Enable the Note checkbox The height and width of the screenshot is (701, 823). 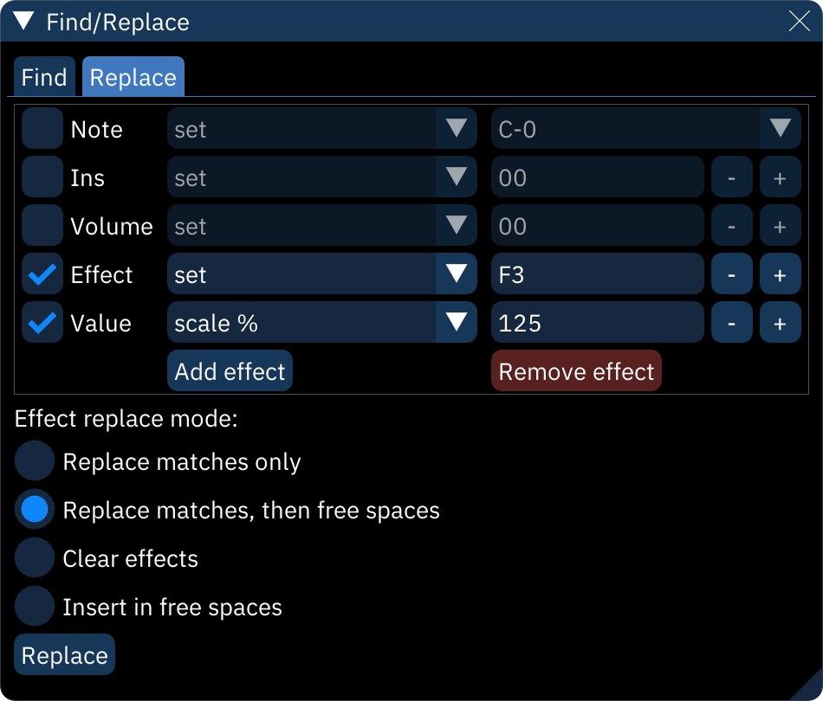coord(42,128)
